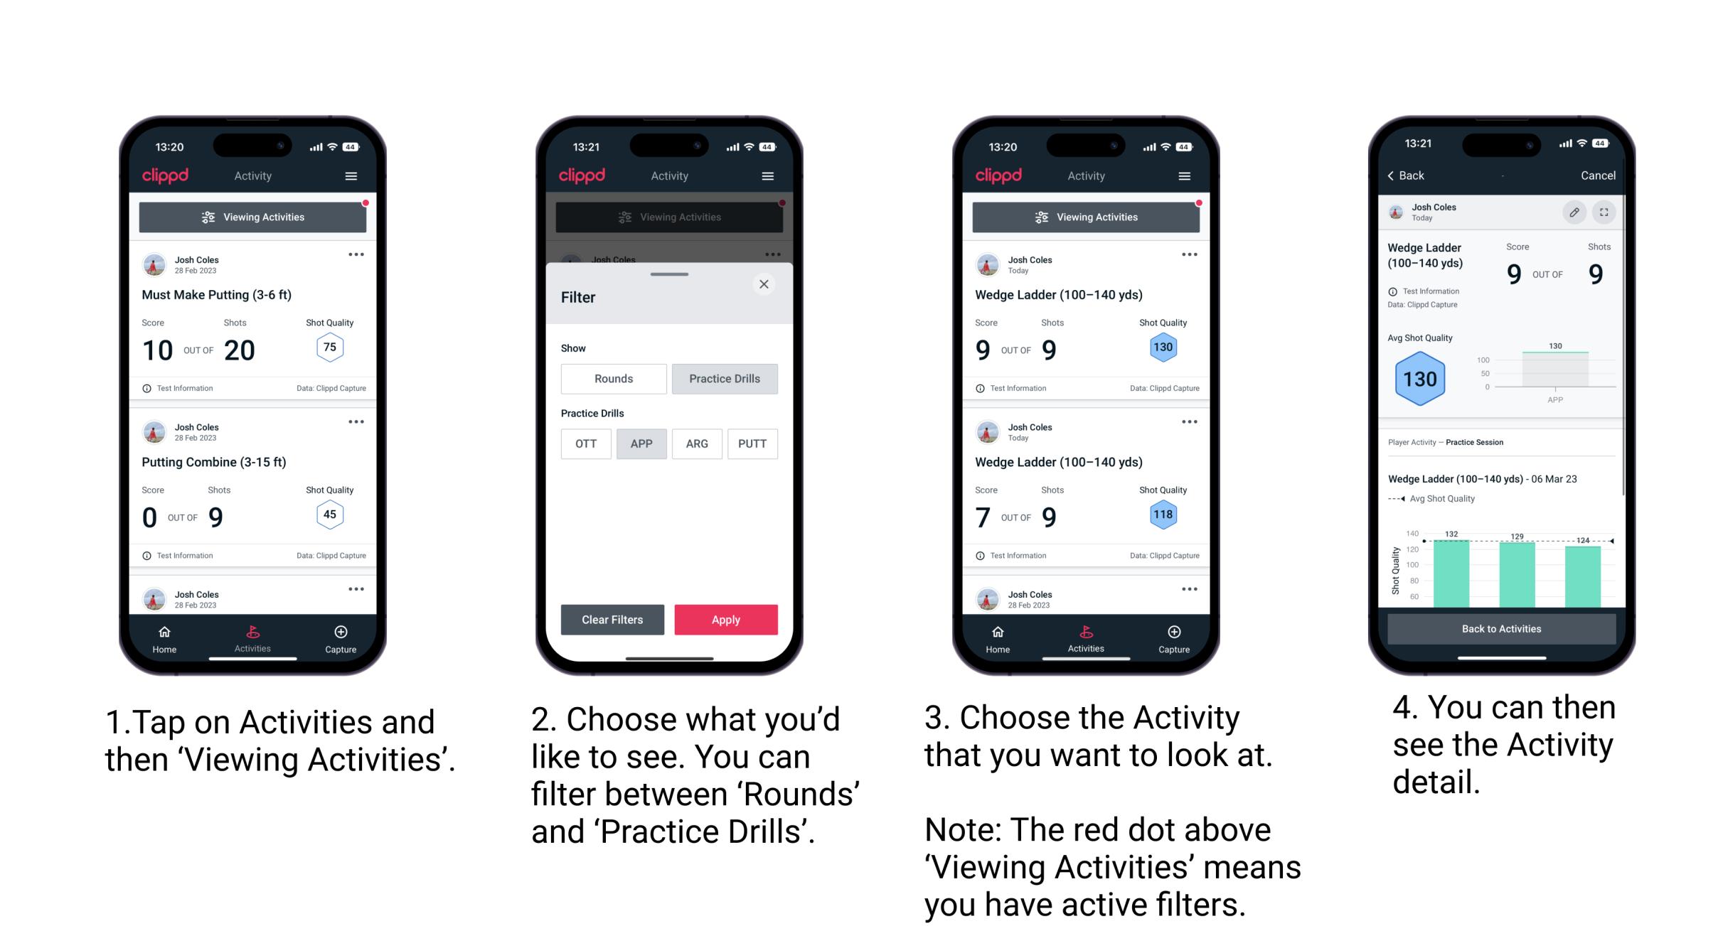Toggle Rounds filter option

613,379
